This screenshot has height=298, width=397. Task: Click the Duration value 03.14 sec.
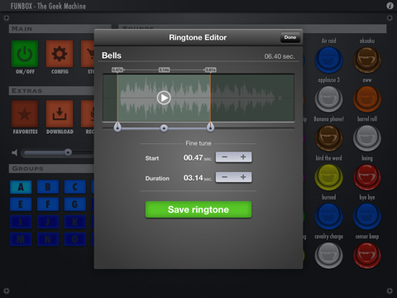[198, 178]
